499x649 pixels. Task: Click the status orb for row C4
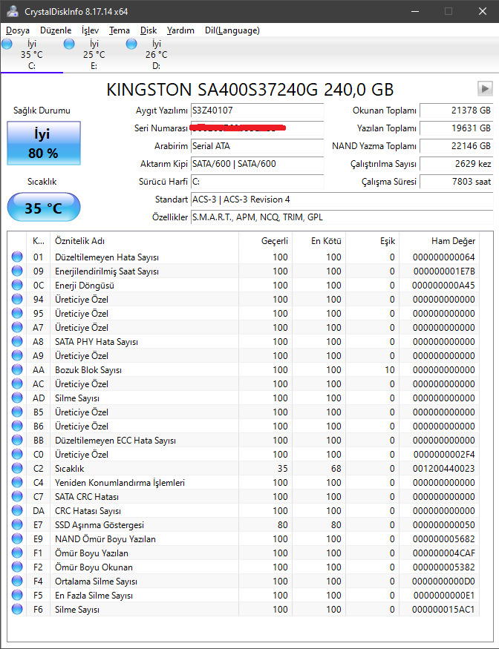(x=17, y=483)
